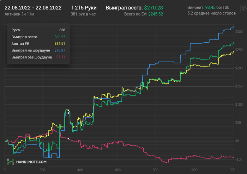
Task: Click the '381 рук в час' text
Action: pyautogui.click(x=83, y=14)
